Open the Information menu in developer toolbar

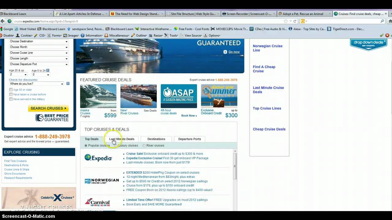tap(92, 35)
